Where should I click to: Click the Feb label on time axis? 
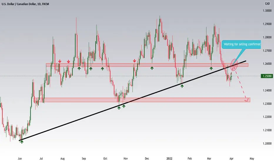(190, 158)
